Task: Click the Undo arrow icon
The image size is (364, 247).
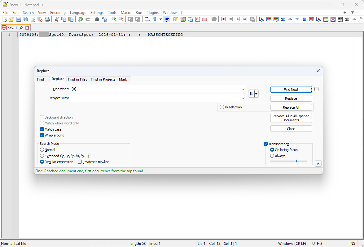Action: (x=80, y=19)
